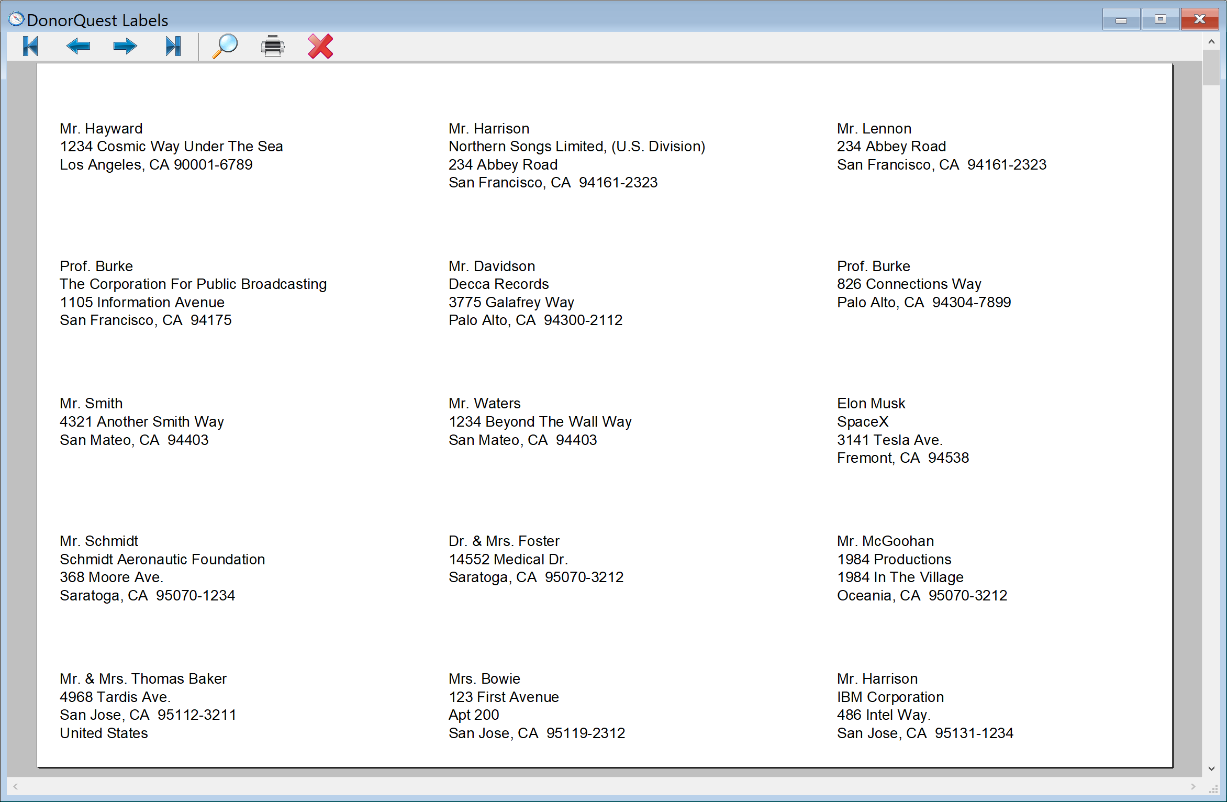Click '486 Intel Way.' address line
1227x802 pixels.
tap(883, 715)
